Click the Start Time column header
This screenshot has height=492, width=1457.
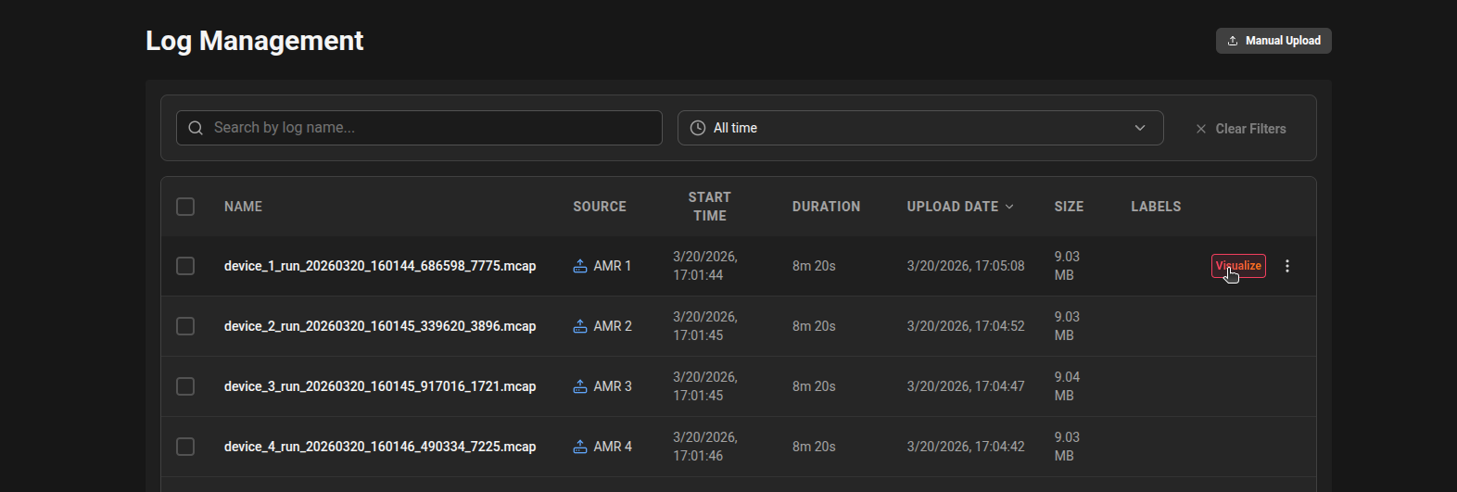(x=710, y=207)
